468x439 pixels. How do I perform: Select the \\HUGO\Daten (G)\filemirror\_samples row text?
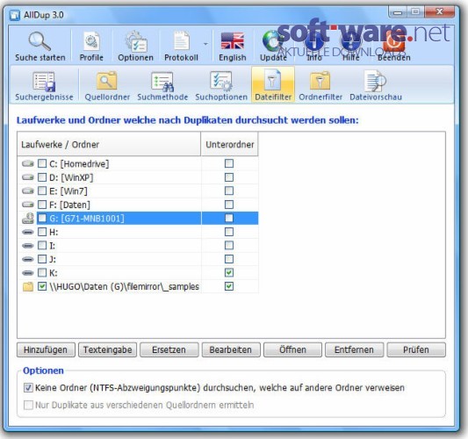tap(124, 286)
